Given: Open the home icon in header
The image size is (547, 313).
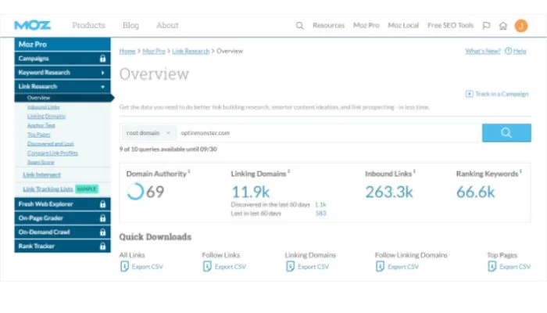Looking at the screenshot, I should coord(503,26).
